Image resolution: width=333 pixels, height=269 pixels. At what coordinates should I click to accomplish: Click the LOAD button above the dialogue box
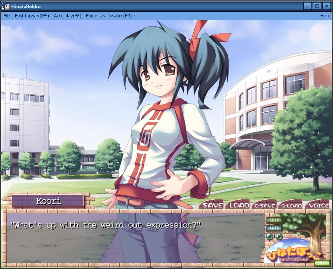[238, 205]
